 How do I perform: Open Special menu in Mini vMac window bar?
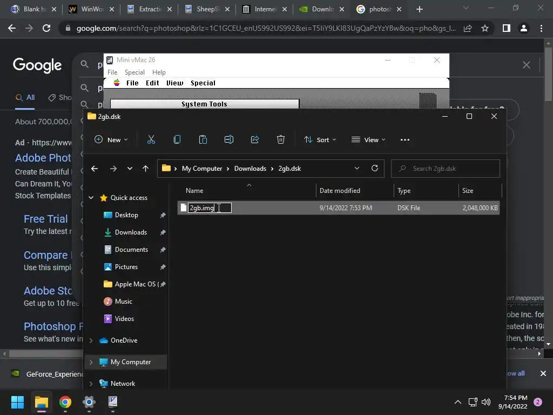click(134, 72)
